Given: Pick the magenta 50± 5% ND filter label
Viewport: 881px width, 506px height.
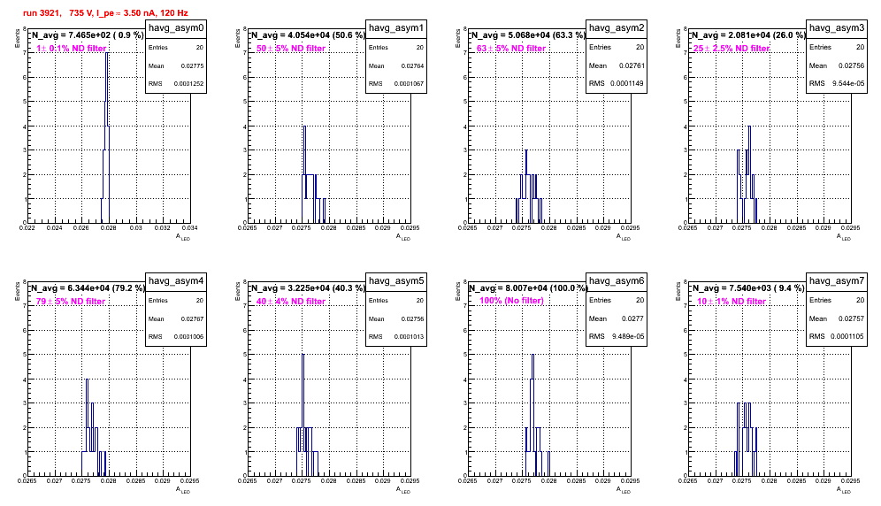Looking at the screenshot, I should point(291,49).
